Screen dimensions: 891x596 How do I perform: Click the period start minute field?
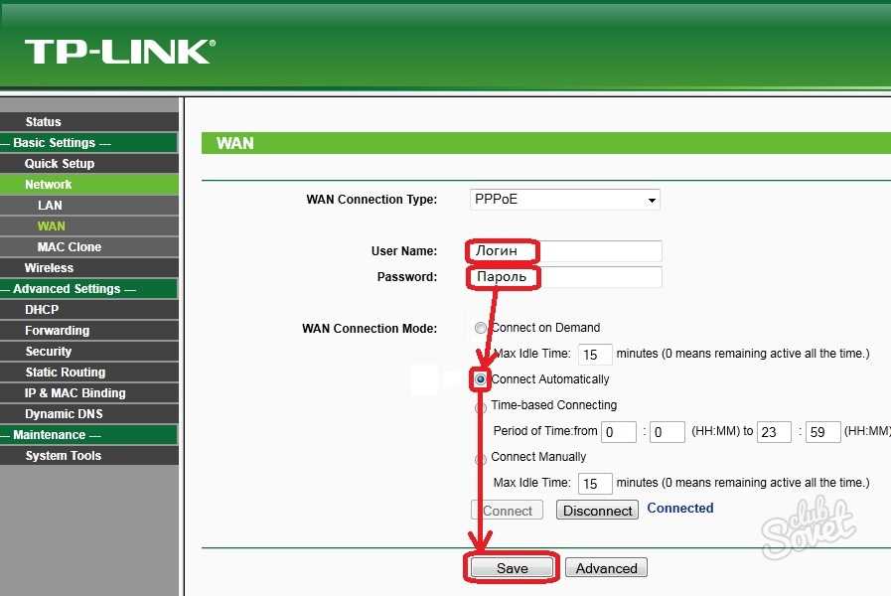point(668,432)
